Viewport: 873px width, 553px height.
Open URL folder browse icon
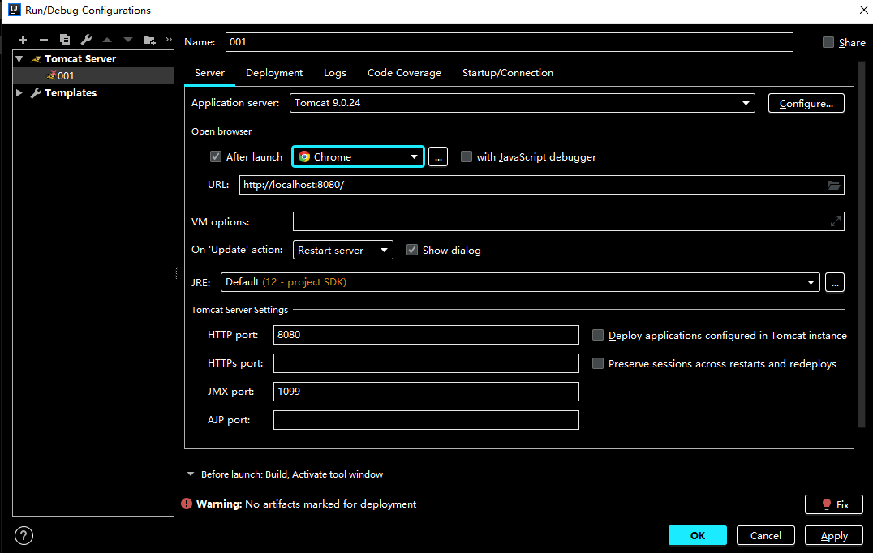(x=833, y=185)
